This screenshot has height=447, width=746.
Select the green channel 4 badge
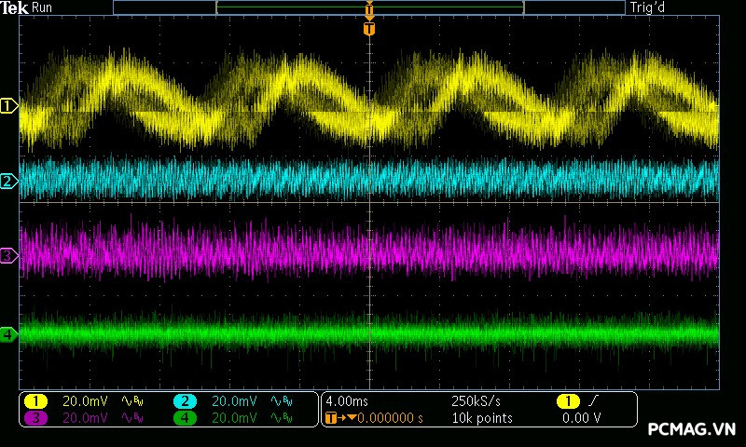(185, 418)
